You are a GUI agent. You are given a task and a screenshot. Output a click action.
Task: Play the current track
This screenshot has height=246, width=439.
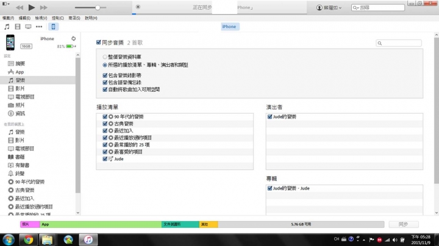[x=31, y=7]
